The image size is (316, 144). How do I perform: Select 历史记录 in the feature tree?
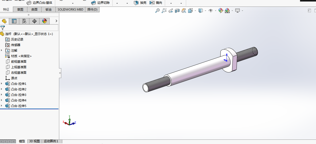[x=14, y=39]
